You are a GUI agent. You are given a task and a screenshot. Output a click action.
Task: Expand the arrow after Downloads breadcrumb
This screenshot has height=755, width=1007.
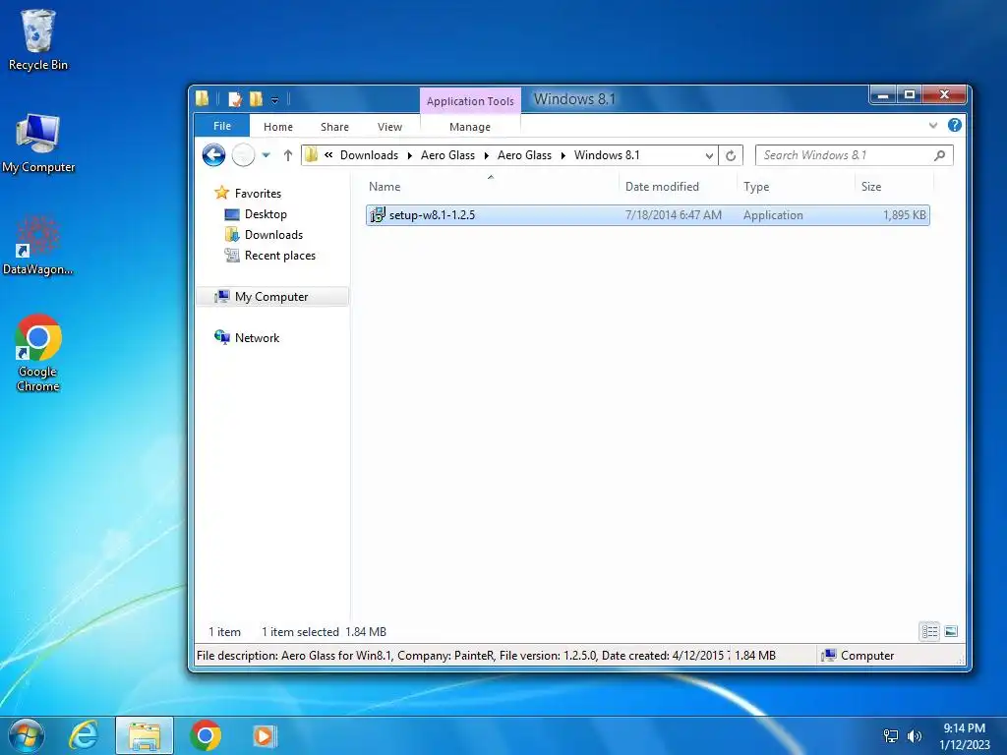click(x=410, y=155)
